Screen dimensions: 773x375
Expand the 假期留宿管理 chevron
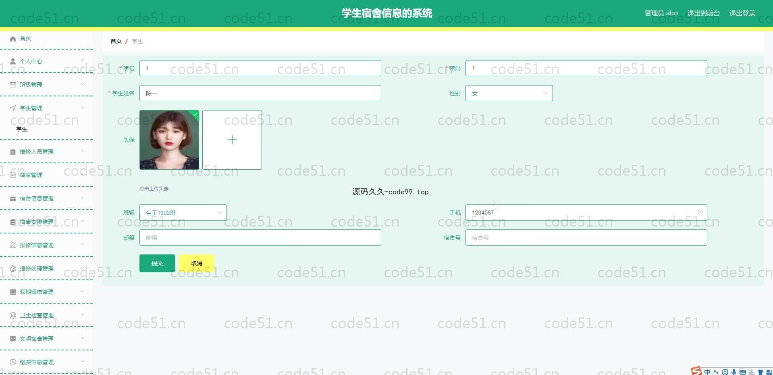tap(82, 291)
